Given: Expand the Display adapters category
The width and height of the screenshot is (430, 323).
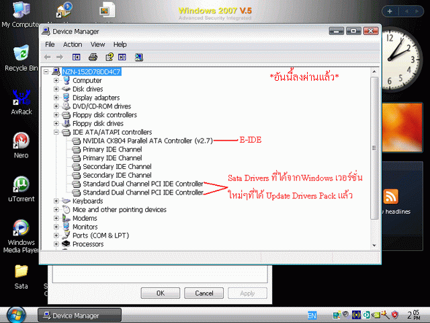Looking at the screenshot, I should pyautogui.click(x=56, y=98).
